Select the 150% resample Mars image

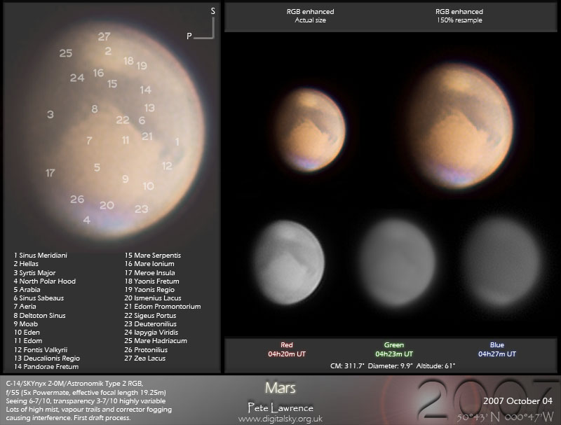(x=460, y=126)
